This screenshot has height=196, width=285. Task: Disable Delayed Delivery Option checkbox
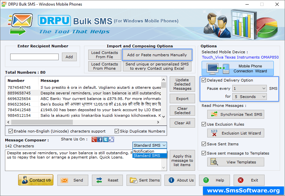pyautogui.click(x=204, y=80)
